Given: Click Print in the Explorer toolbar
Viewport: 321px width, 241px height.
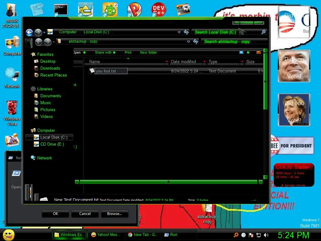Looking at the screenshot, I should (x=128, y=52).
